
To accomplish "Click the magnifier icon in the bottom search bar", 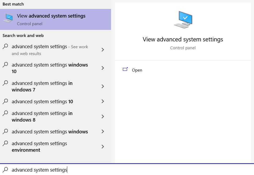I will (x=5, y=170).
